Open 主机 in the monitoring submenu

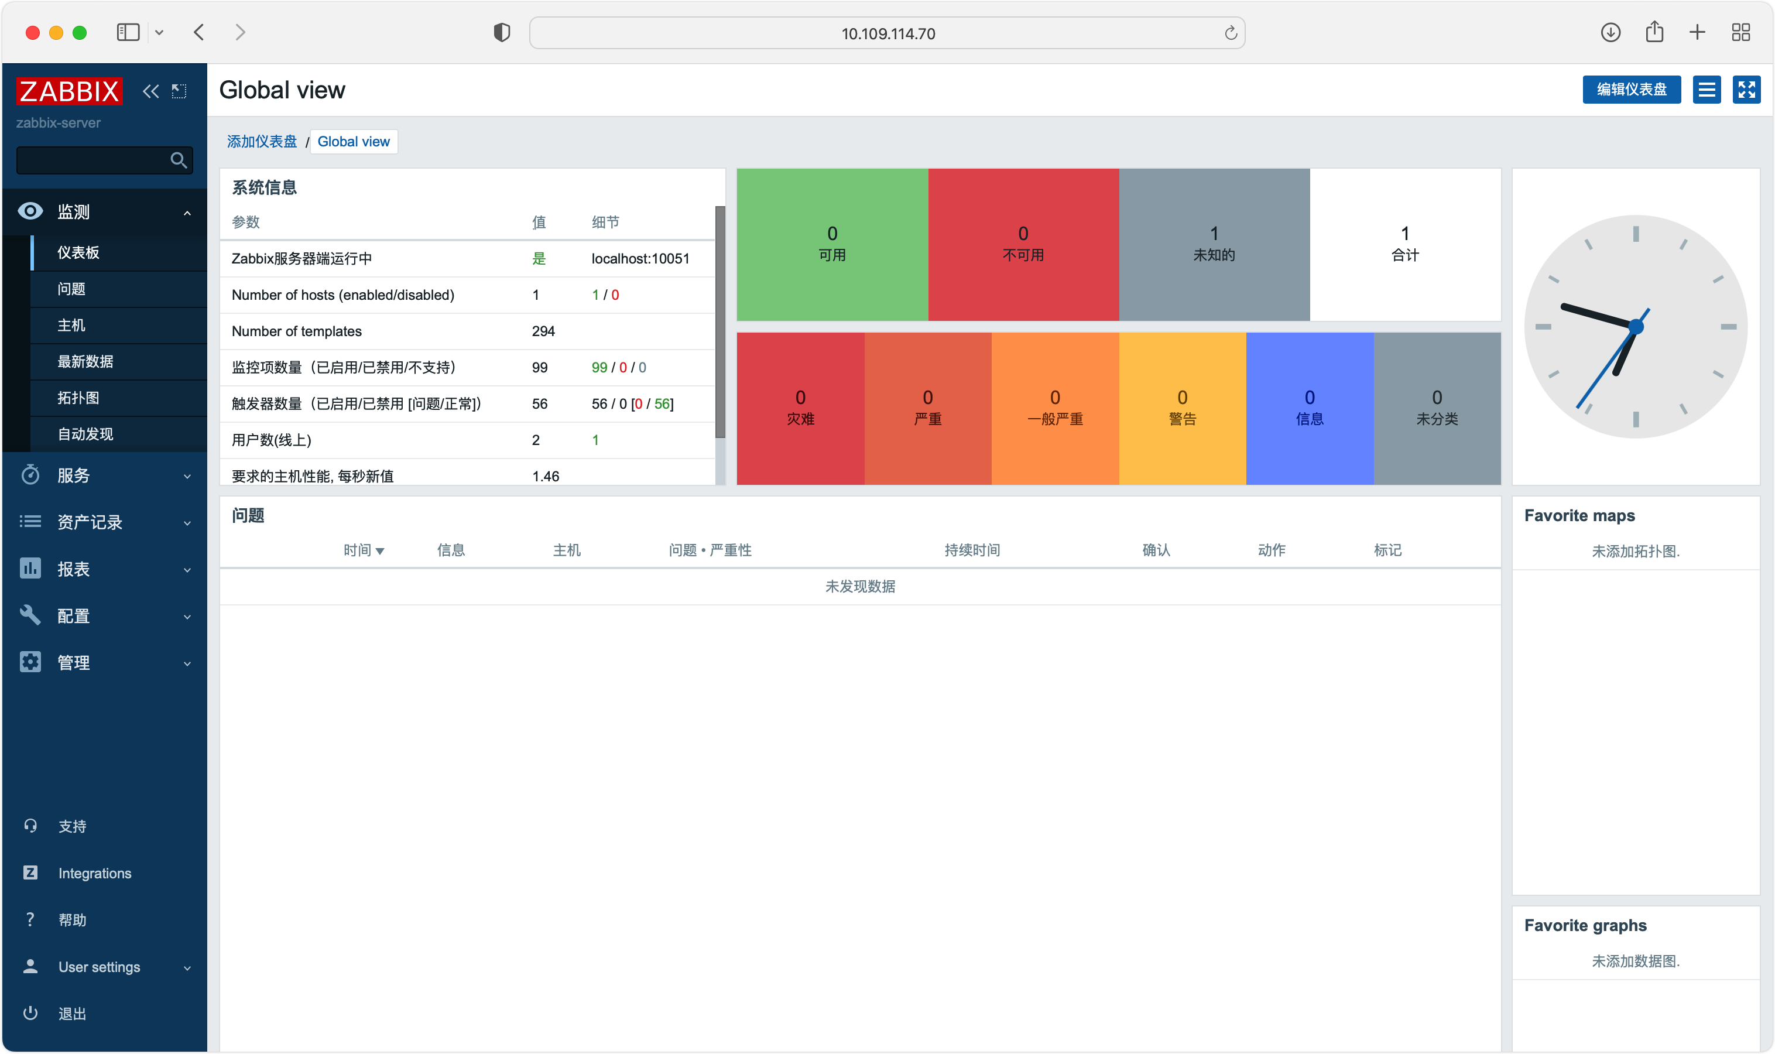(x=119, y=324)
